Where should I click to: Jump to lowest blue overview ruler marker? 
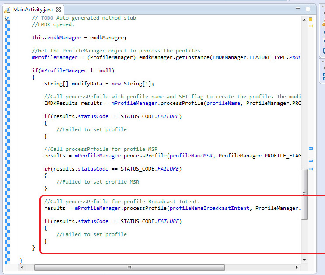(311, 169)
